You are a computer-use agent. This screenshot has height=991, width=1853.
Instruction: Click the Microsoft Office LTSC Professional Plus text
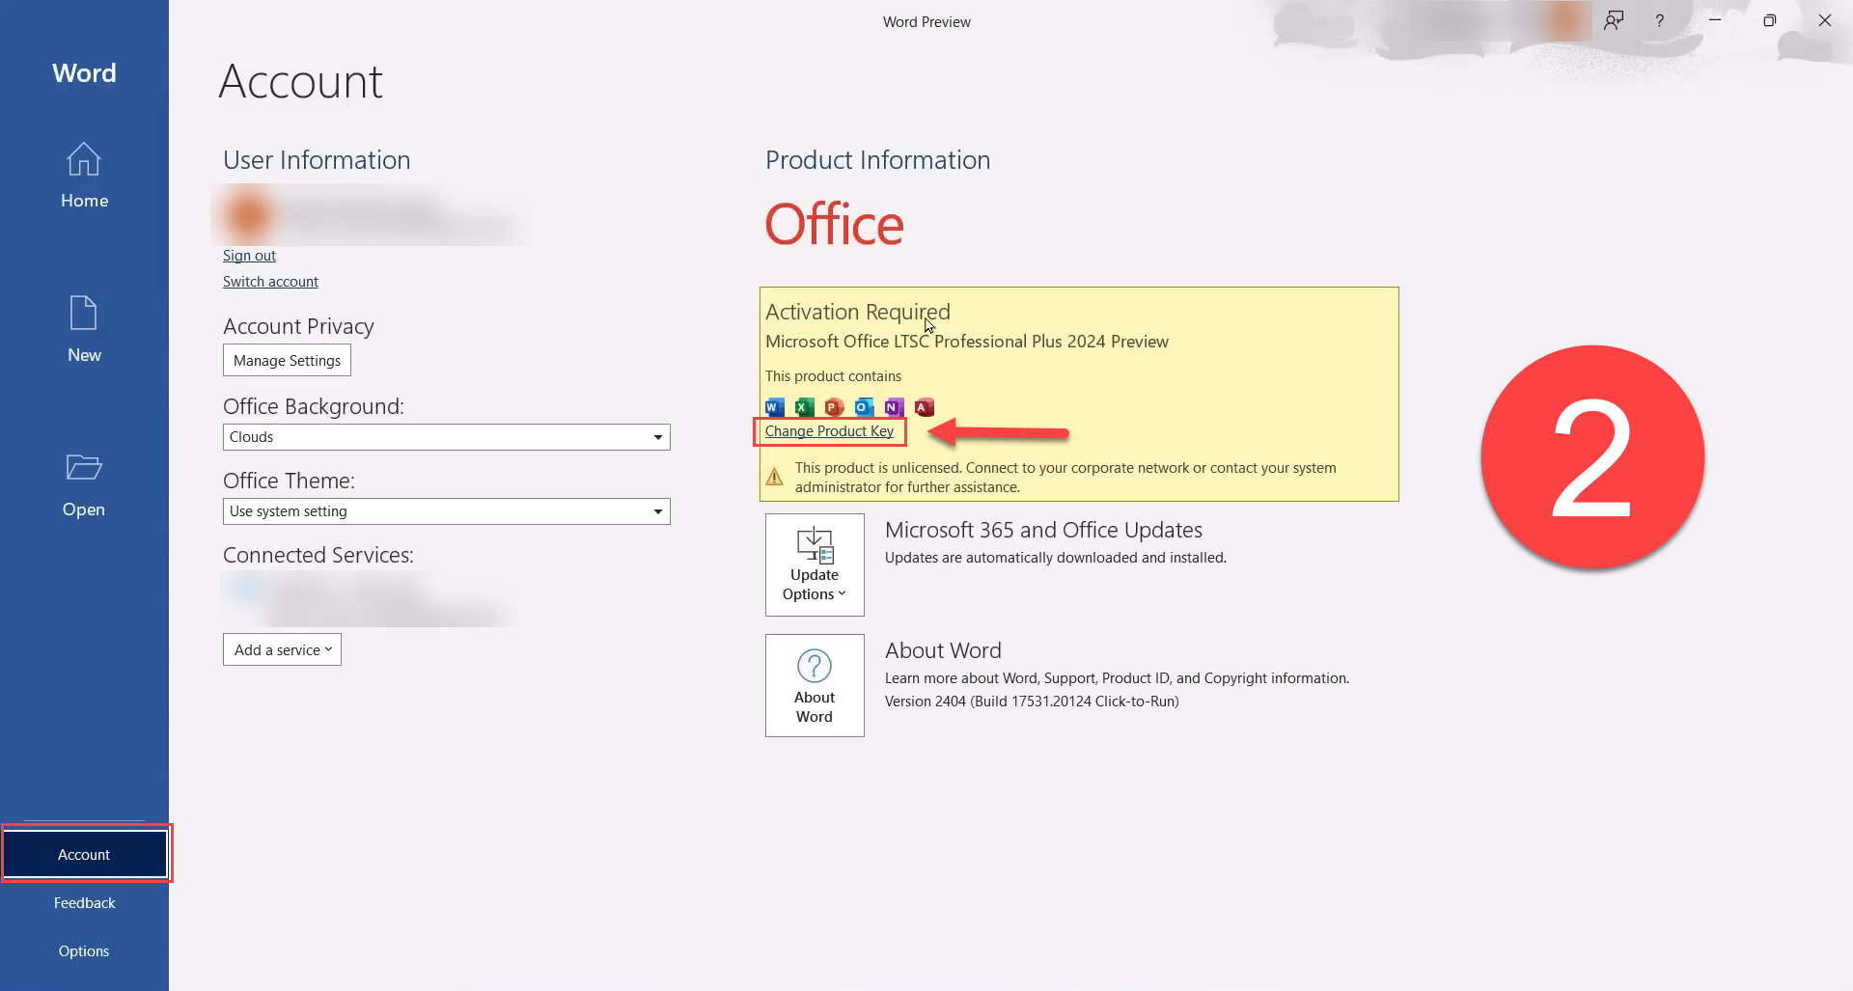967,342
